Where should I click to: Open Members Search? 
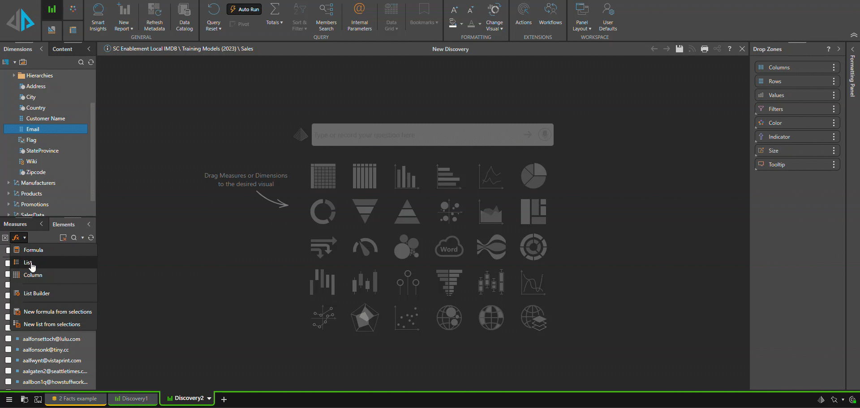coord(326,17)
